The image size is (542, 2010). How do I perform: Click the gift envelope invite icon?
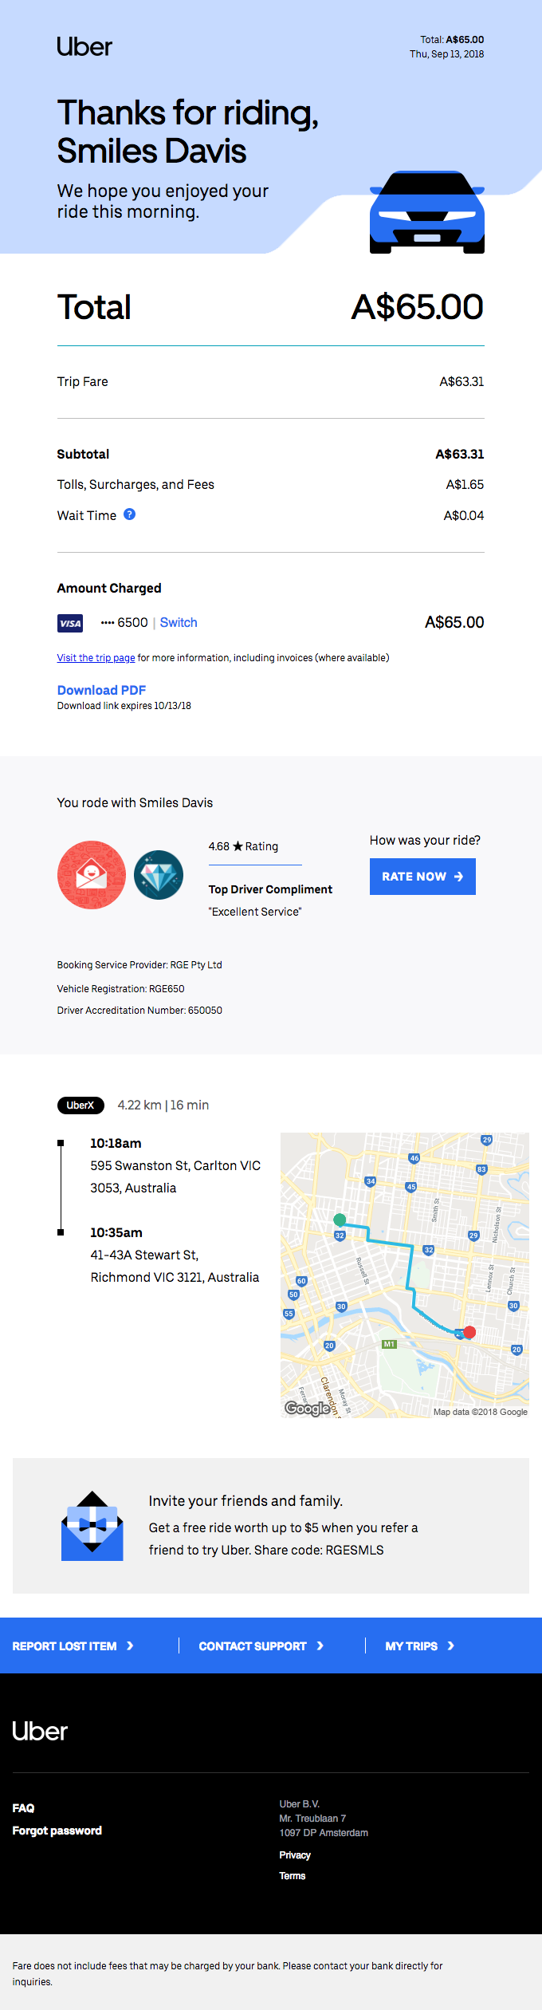click(x=92, y=1526)
